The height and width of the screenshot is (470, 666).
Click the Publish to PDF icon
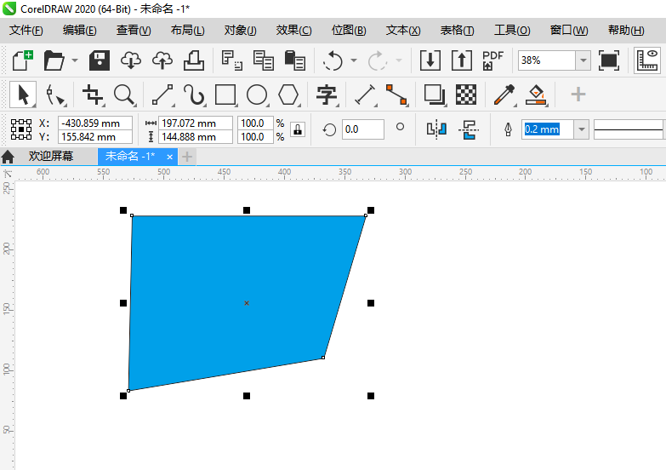[x=492, y=60]
